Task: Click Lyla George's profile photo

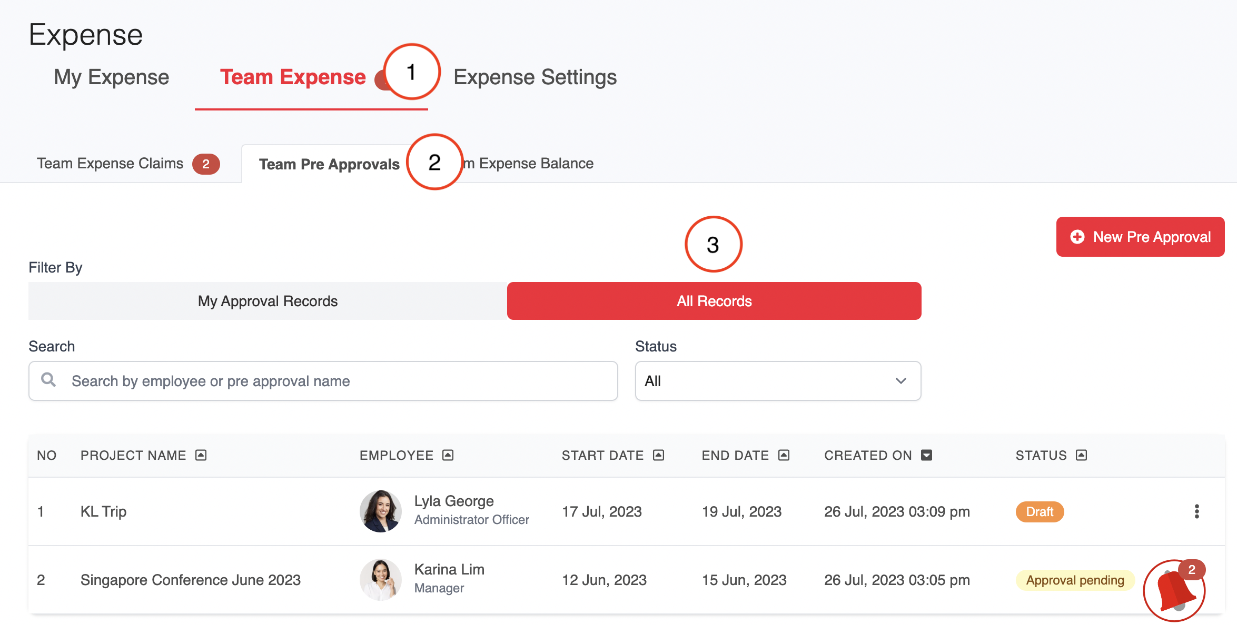Action: (380, 511)
